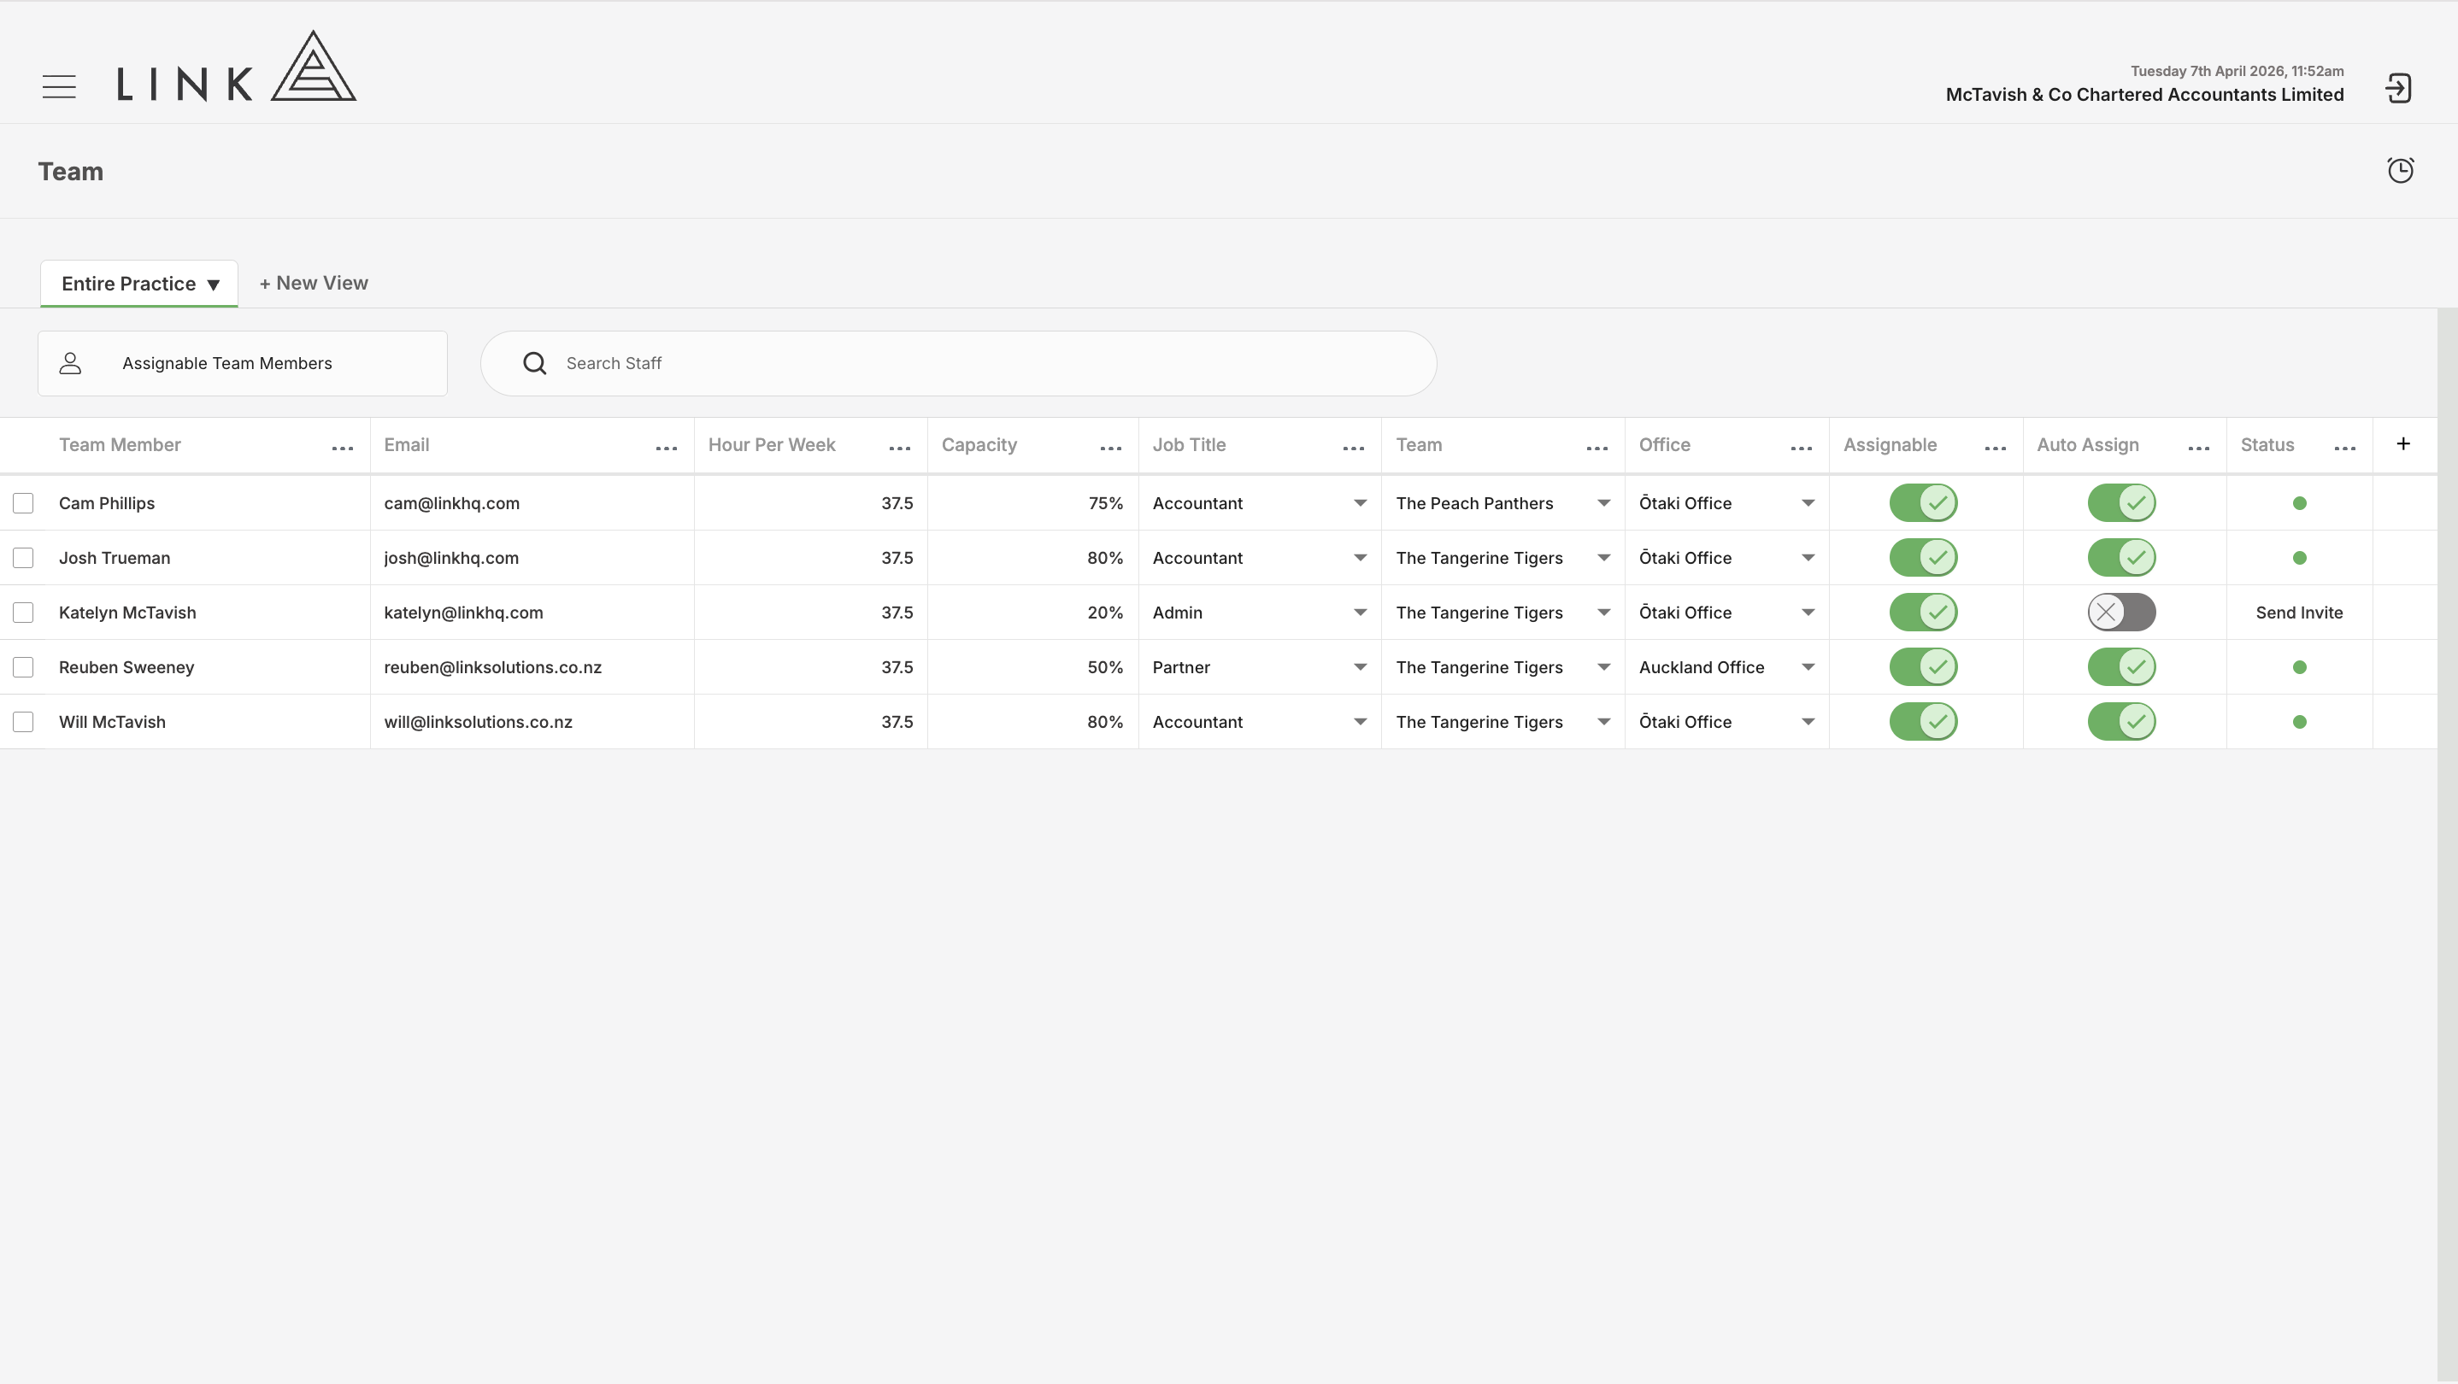The height and width of the screenshot is (1384, 2458).
Task: Open Assignable column options menu
Action: point(1994,448)
